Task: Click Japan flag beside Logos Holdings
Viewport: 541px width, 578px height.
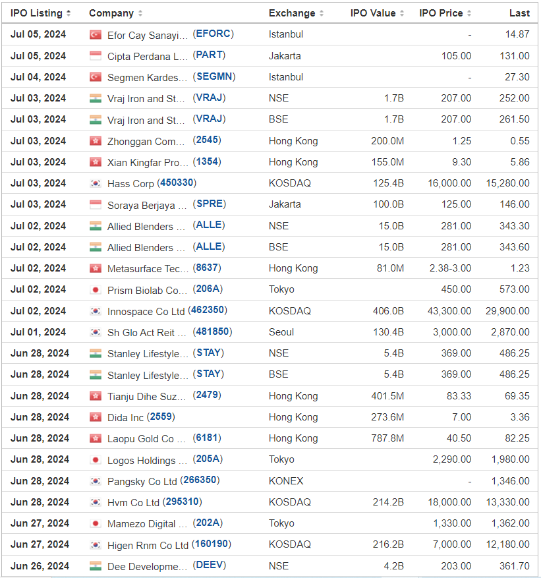Action: point(96,459)
